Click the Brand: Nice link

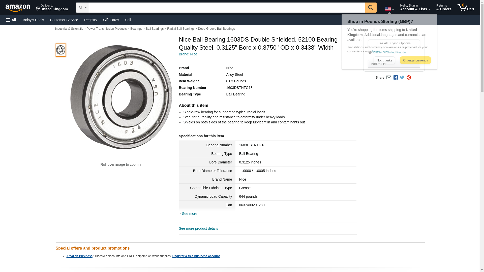(188, 54)
